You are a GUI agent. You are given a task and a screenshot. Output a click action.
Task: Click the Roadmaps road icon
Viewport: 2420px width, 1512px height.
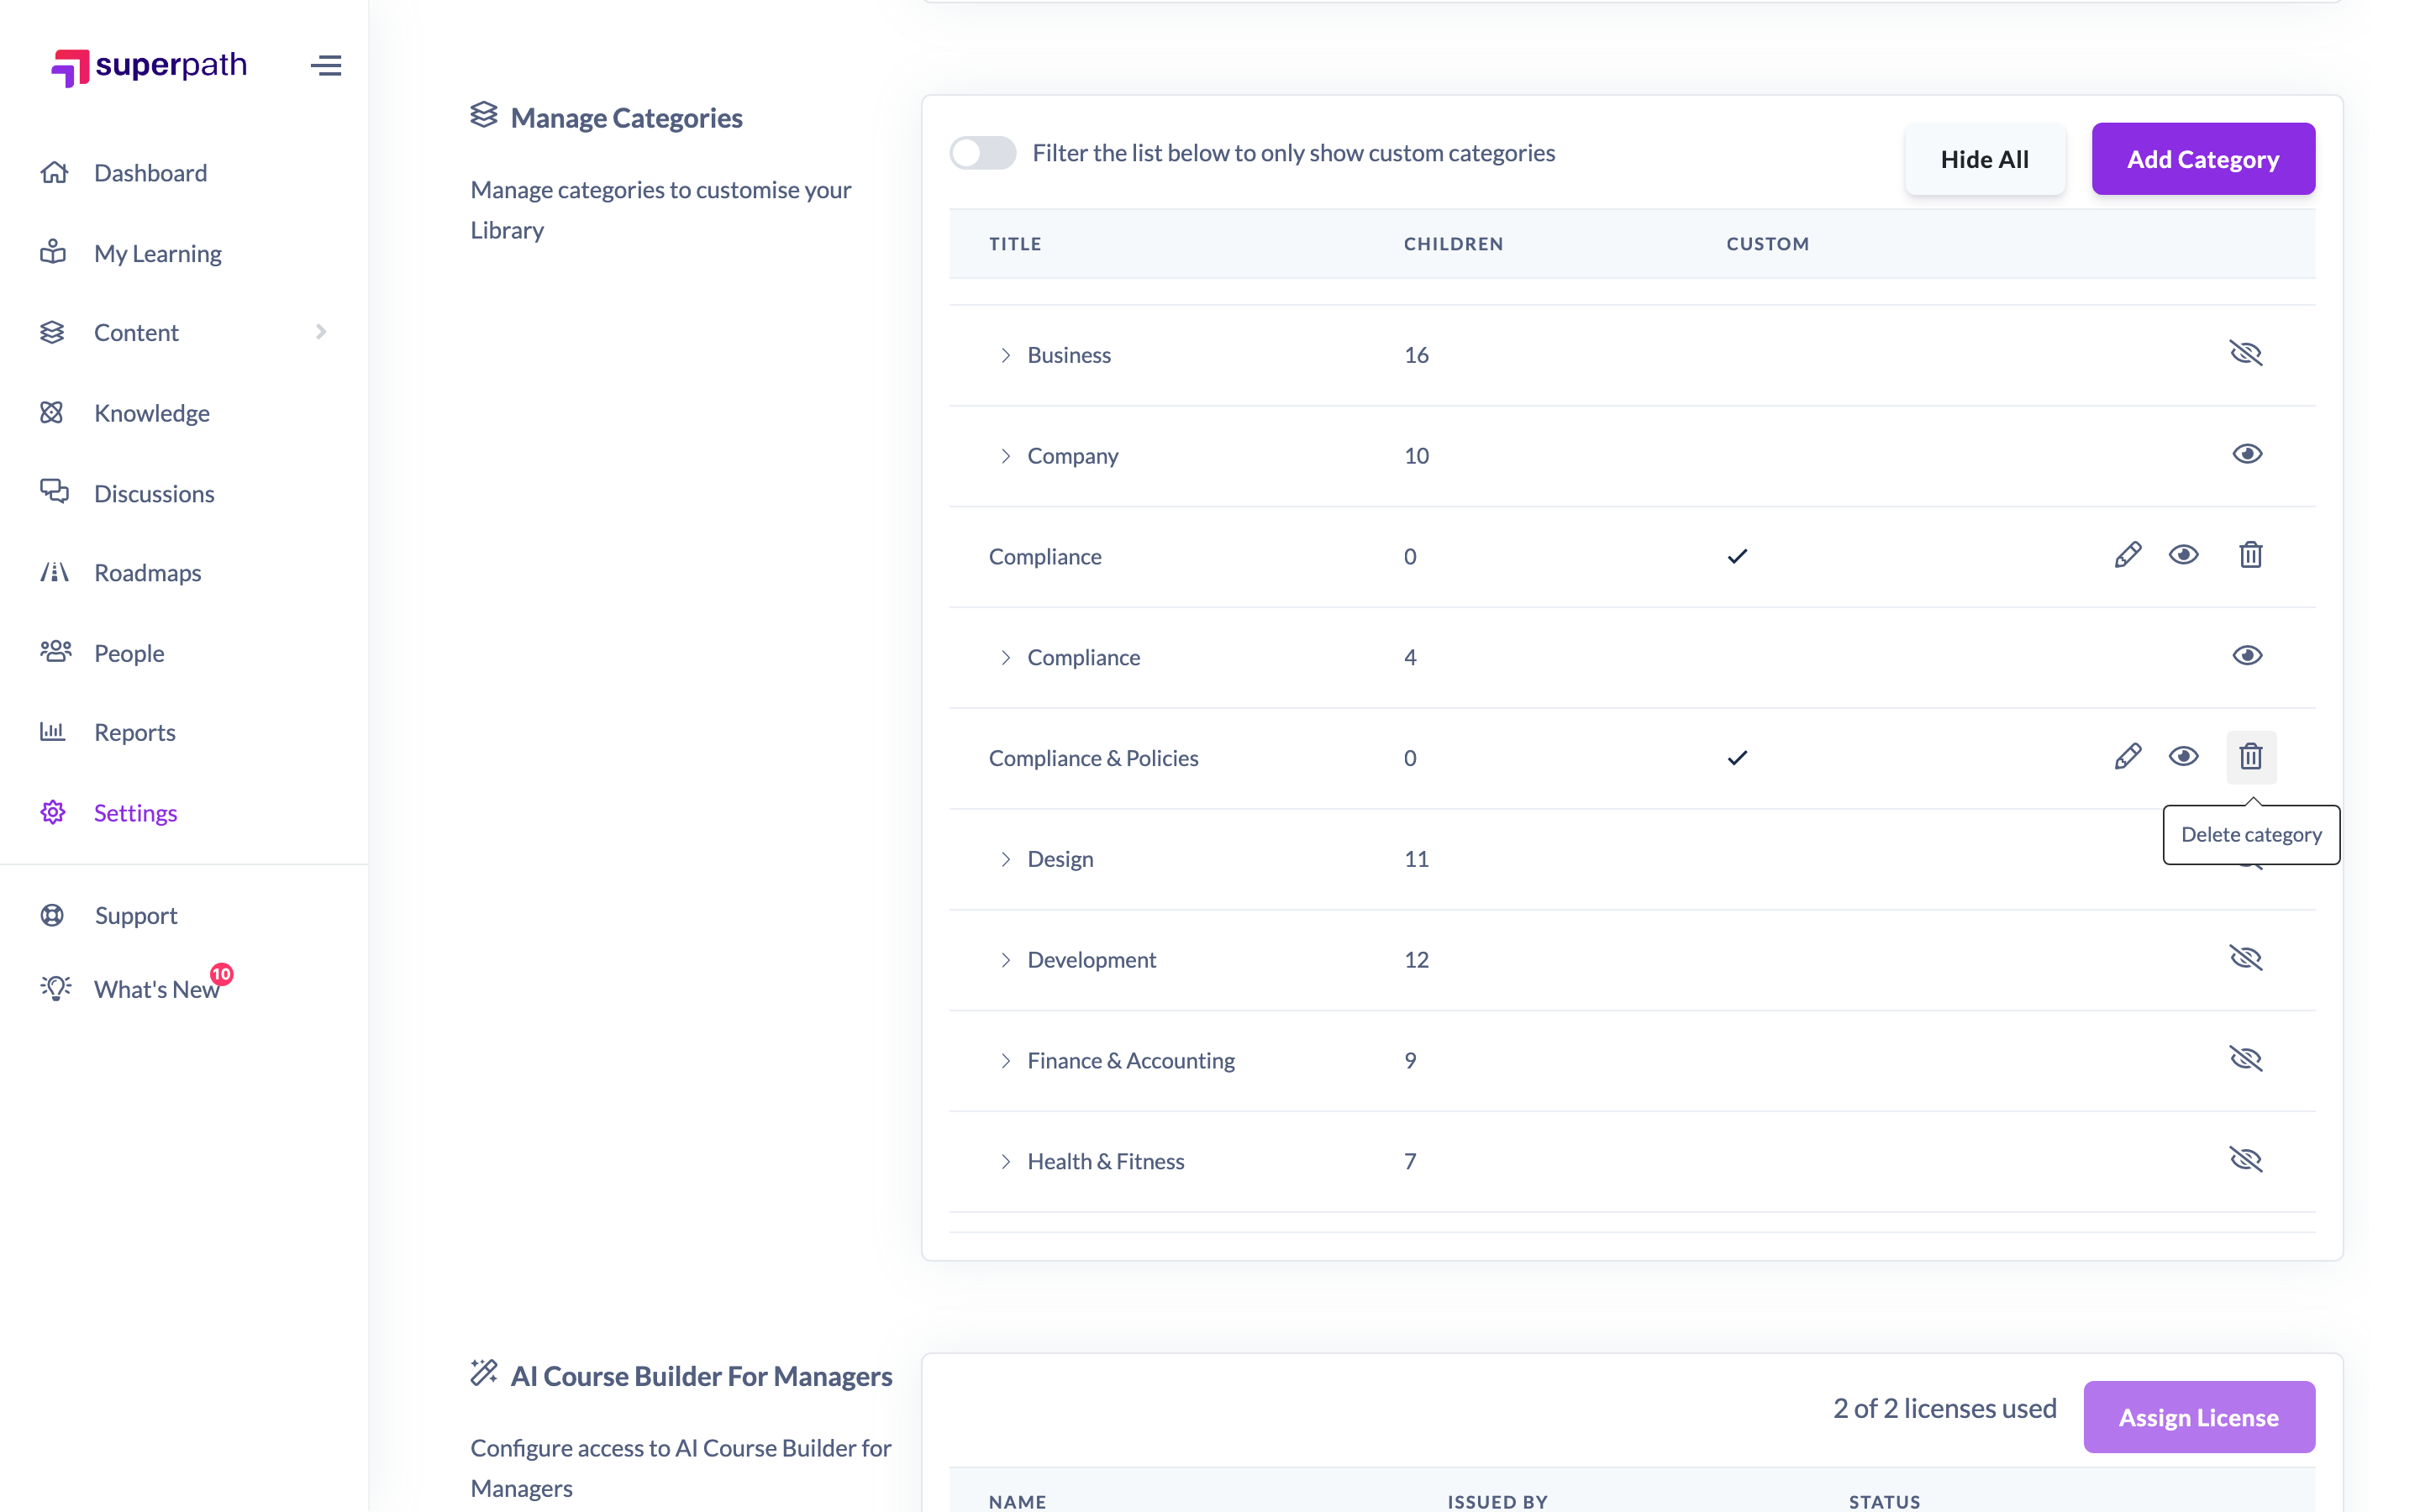click(x=54, y=572)
